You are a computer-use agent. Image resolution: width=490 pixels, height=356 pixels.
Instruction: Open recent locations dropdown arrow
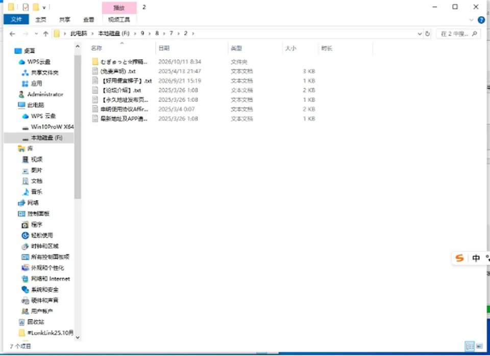(36, 34)
